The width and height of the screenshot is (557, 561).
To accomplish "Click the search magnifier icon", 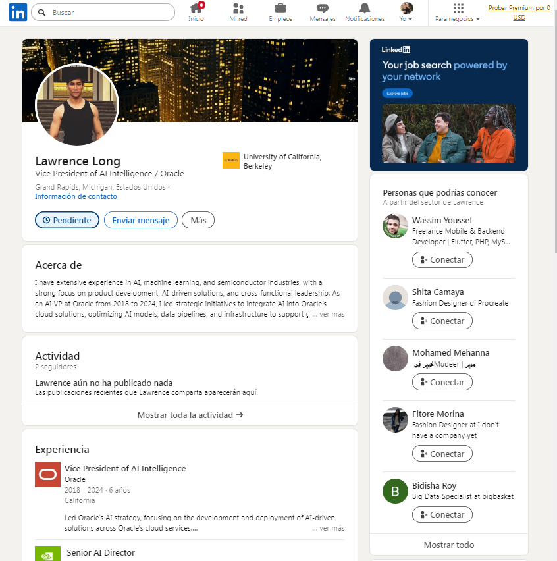I will pyautogui.click(x=42, y=13).
